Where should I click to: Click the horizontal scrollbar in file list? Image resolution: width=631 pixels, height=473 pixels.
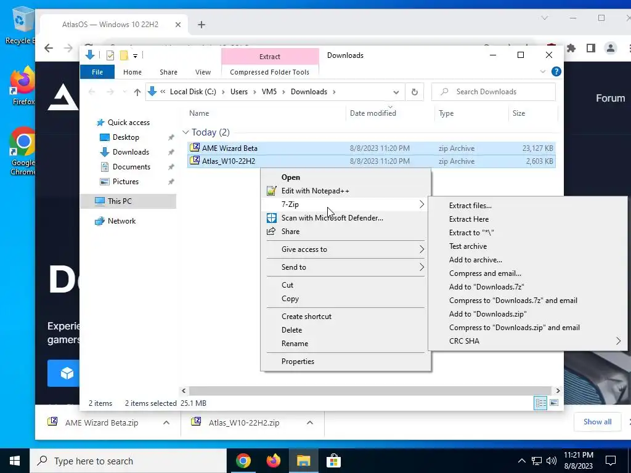tap(370, 390)
